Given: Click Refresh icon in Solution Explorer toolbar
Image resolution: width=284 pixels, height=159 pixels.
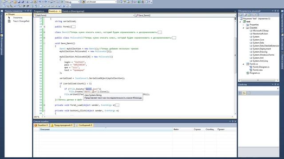Looking at the screenshot, I should tap(249, 15).
